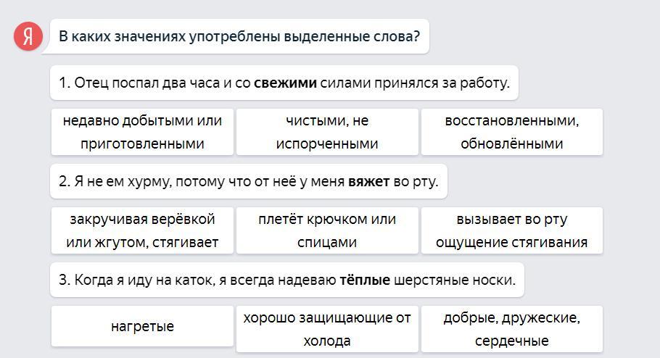Pick "вызывает во рту ощущение стягивания"
The width and height of the screenshot is (660, 358).
point(511,230)
